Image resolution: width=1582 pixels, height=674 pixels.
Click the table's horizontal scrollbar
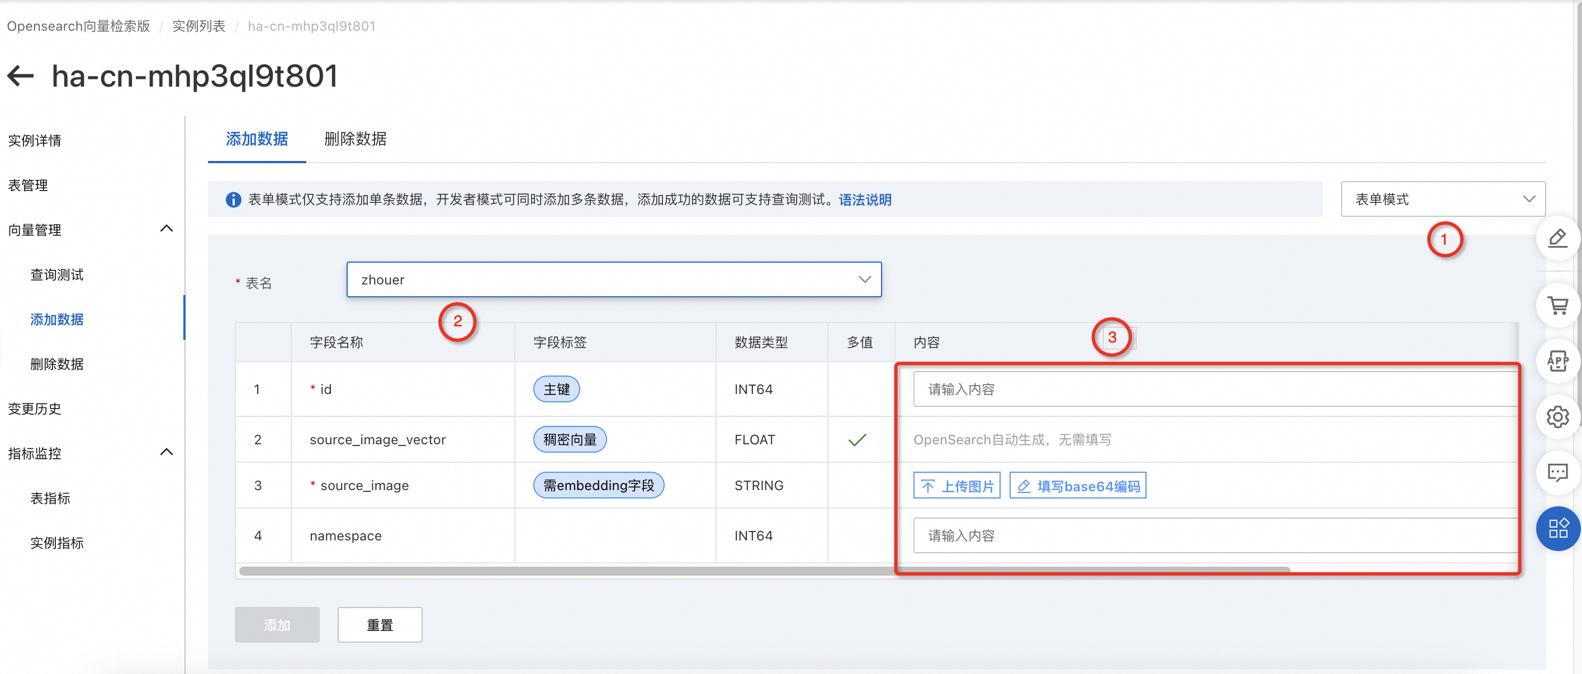coord(764,571)
